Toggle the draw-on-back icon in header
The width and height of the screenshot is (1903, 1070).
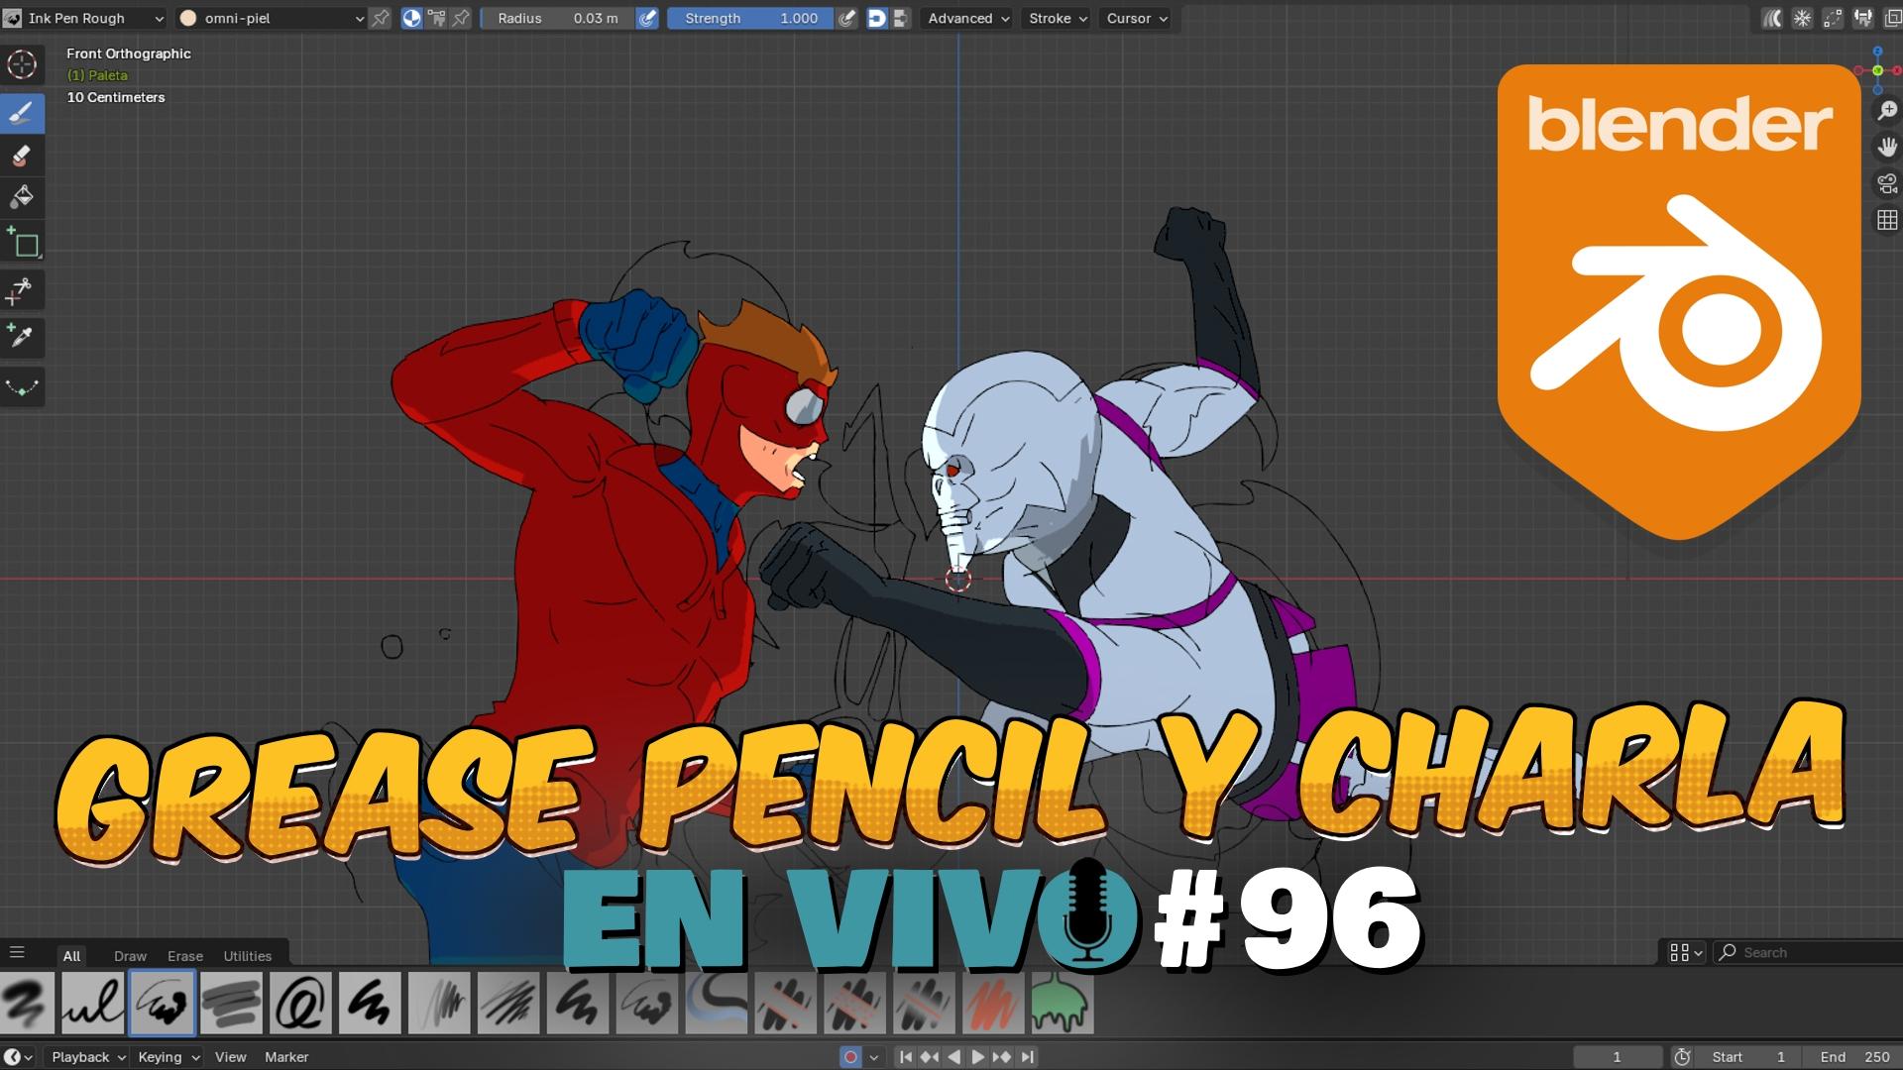coord(877,18)
